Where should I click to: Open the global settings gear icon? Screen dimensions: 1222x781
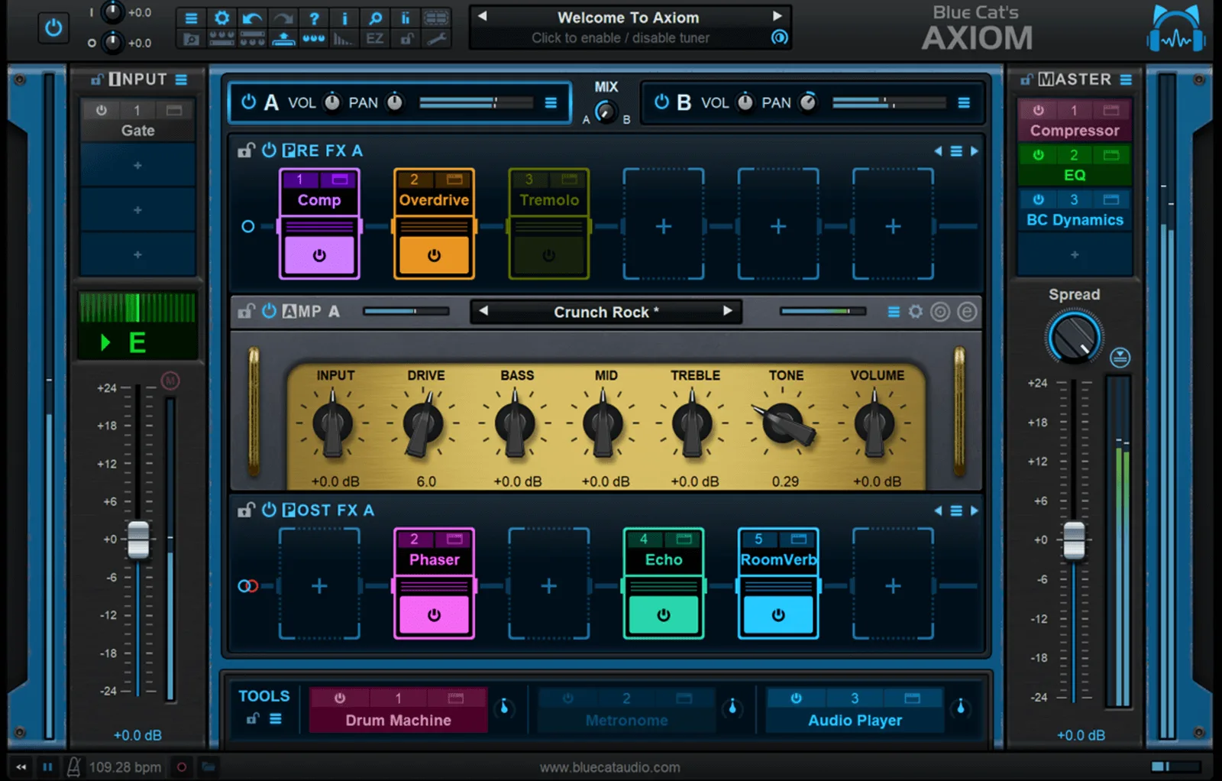(x=221, y=17)
